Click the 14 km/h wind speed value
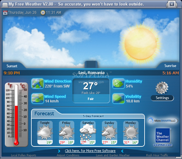Screen dimensions: 182x159 pos(52,101)
